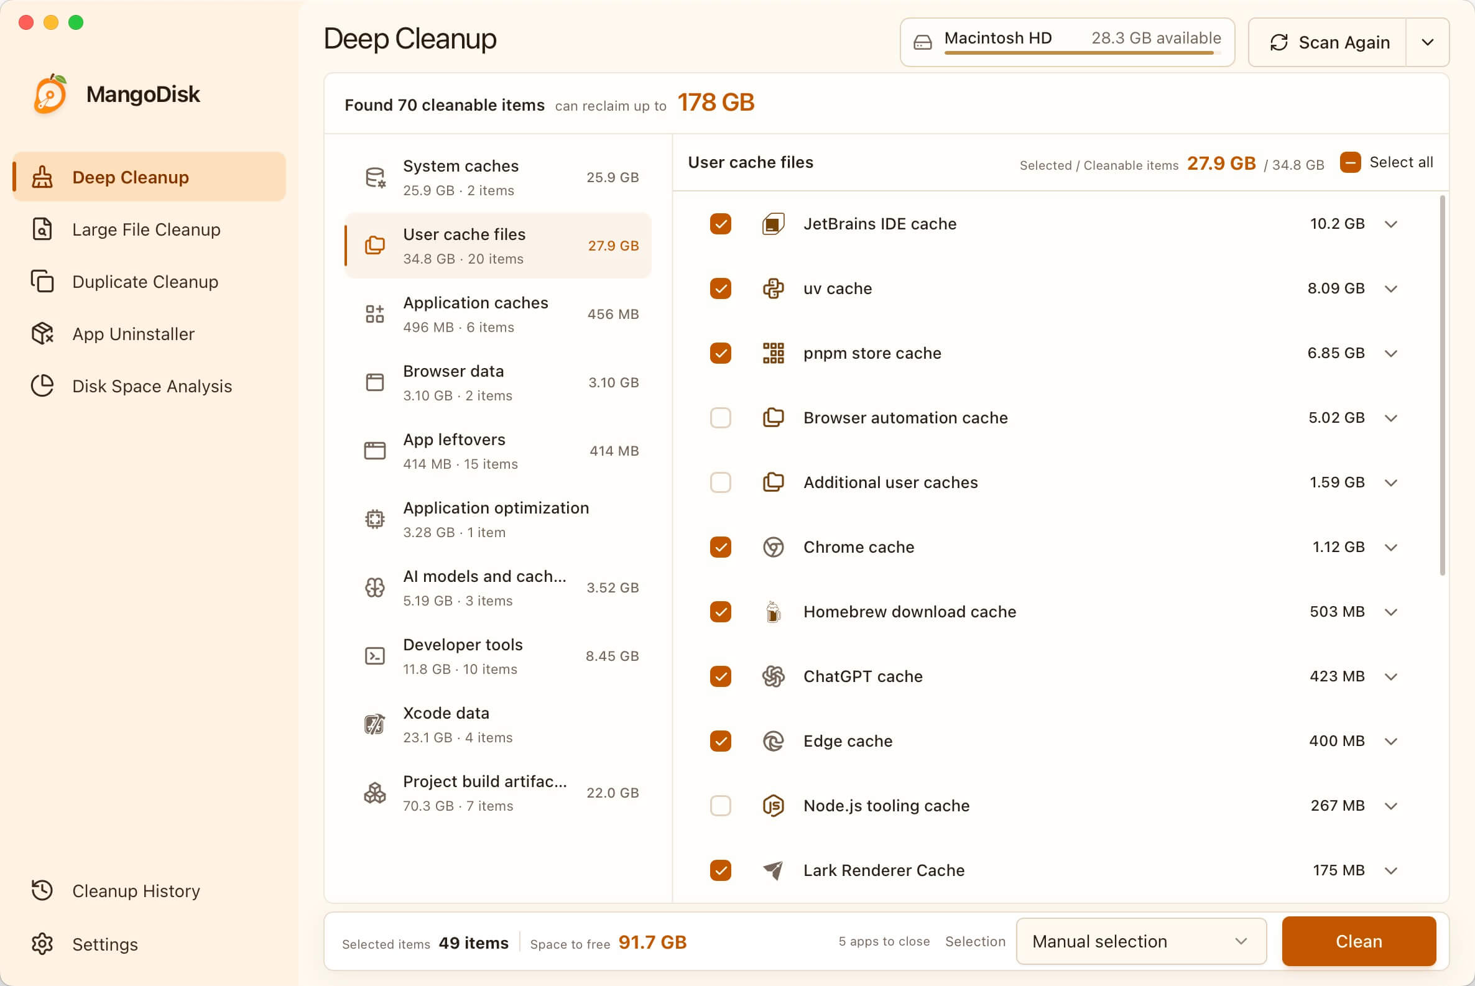The image size is (1475, 986).
Task: Expand the JetBrains IDE cache row chevron
Action: pos(1391,224)
